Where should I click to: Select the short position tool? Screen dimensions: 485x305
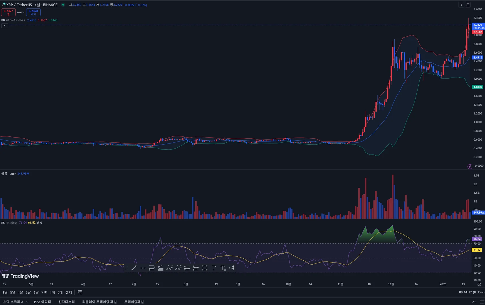point(196,268)
